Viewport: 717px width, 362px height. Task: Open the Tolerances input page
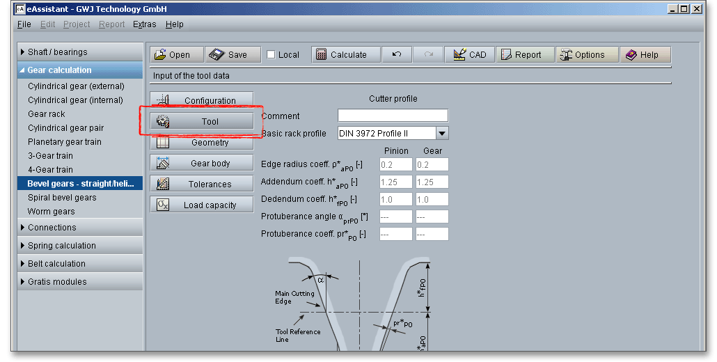pyautogui.click(x=202, y=184)
